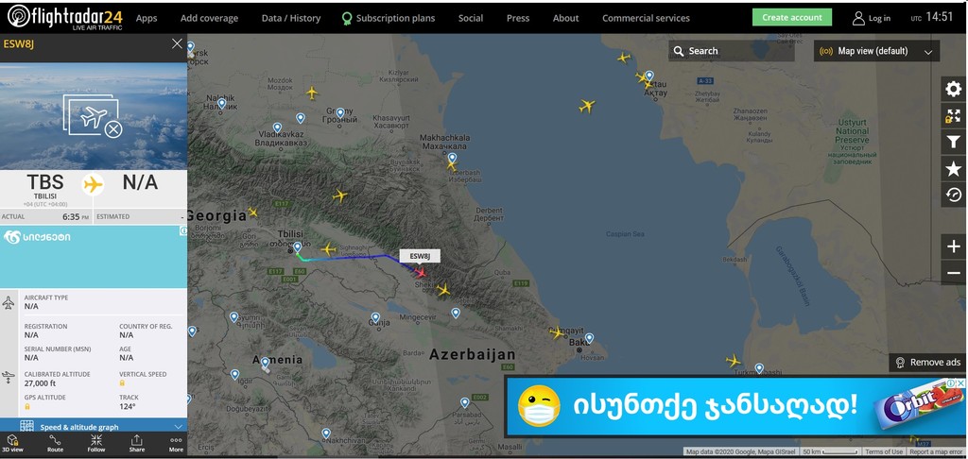
Task: Follow the selected aircraft
Action: (x=96, y=443)
